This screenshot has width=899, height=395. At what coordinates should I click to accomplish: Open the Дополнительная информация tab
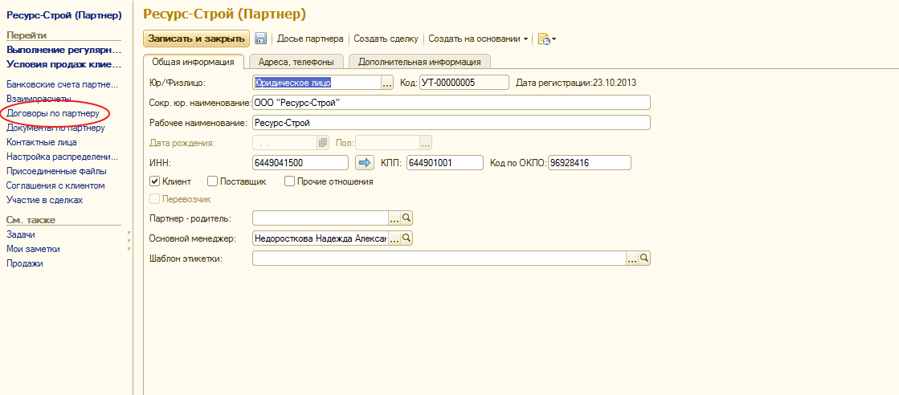419,62
